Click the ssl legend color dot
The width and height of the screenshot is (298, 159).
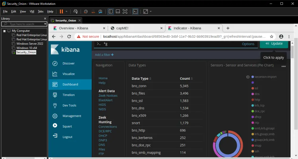tap(253, 88)
